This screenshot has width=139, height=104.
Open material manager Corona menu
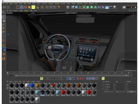click(x=16, y=81)
